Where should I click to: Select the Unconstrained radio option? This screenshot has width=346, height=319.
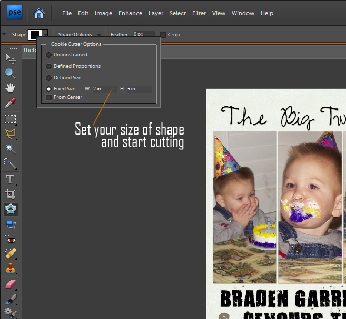pos(49,55)
